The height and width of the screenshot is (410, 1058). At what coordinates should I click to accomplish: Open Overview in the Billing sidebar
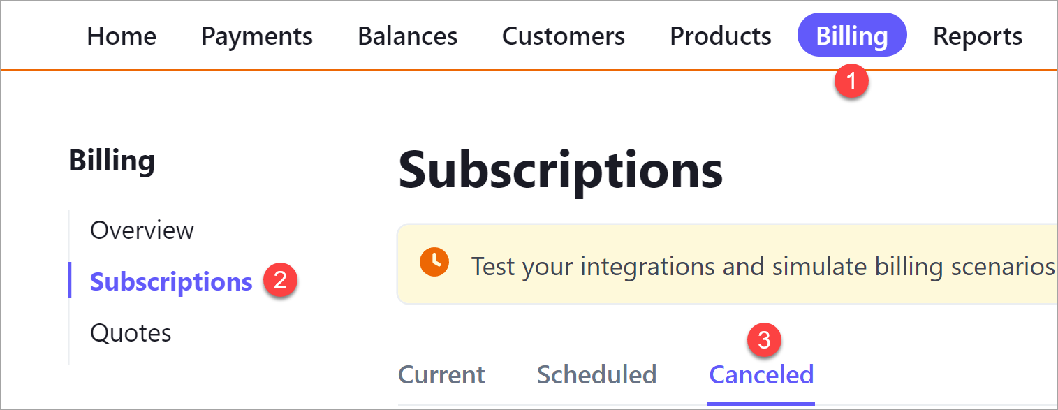coord(142,230)
